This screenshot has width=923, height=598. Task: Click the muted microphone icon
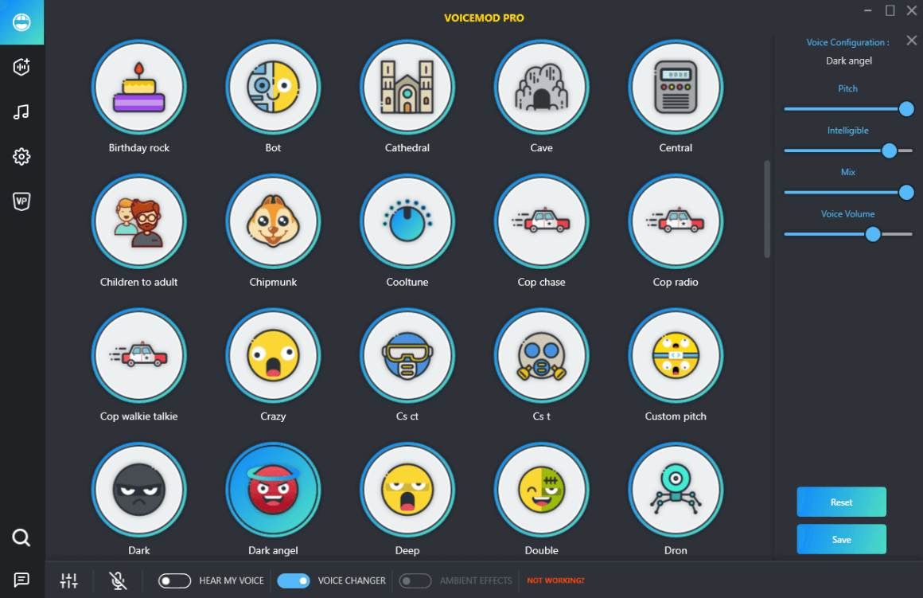(x=118, y=580)
